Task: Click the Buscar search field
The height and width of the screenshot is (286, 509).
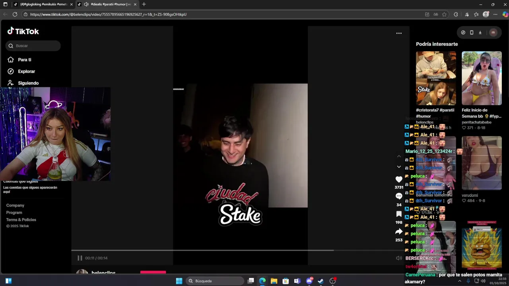Action: coord(33,46)
